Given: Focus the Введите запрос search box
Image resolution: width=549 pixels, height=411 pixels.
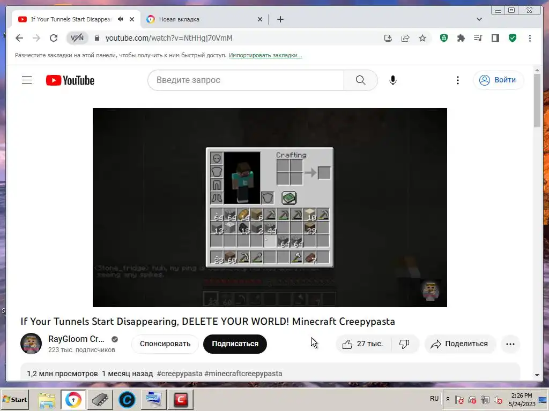Looking at the screenshot, I should coord(246,80).
